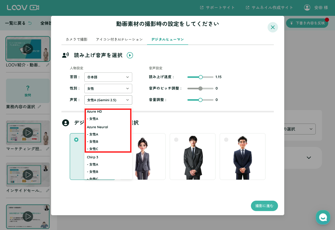Select the デジタルヒューマン tab
Image resolution: width=335 pixels, height=230 pixels.
click(168, 39)
